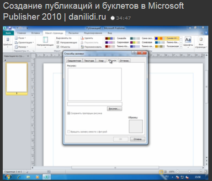Screen dimensions: 212x181
Task: Switch to the Вставка ribbon tab
Action: [36, 33]
